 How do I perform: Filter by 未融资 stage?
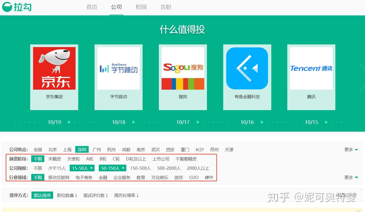[x=54, y=159]
